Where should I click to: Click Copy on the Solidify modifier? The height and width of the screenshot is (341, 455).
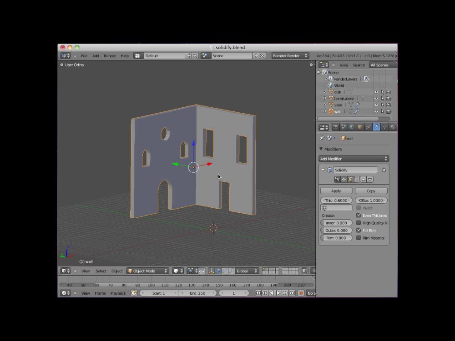point(371,191)
